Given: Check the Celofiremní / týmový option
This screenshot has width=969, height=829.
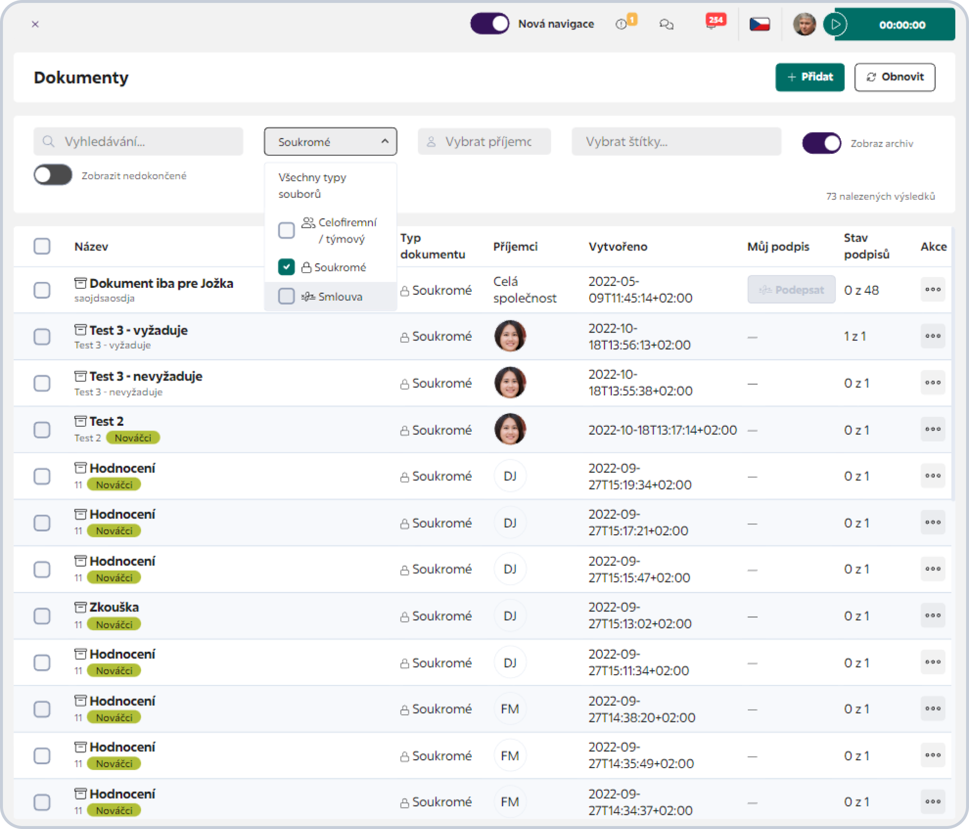Looking at the screenshot, I should (286, 230).
